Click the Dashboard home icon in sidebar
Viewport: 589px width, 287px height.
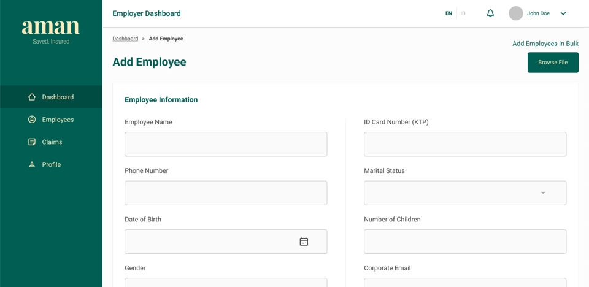tap(32, 97)
